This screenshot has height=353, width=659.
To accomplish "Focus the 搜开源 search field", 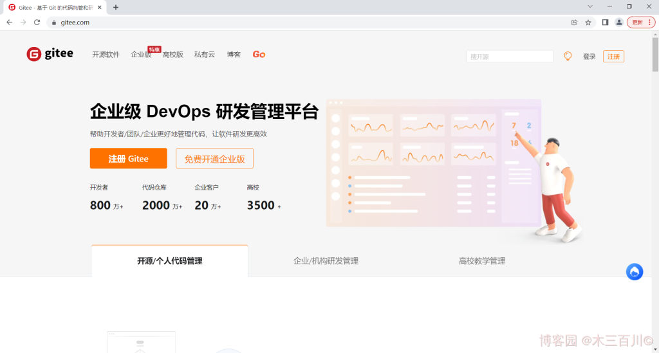I will [510, 57].
